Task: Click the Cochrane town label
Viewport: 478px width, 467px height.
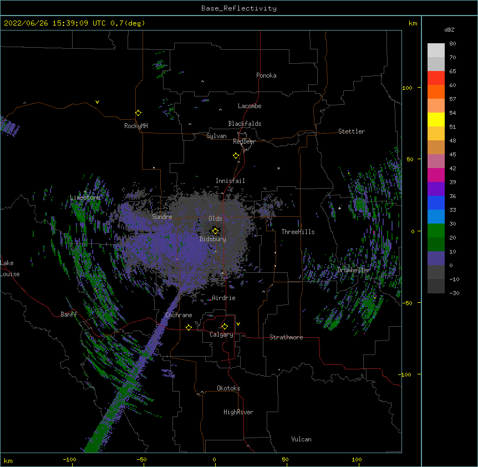Action: click(179, 315)
